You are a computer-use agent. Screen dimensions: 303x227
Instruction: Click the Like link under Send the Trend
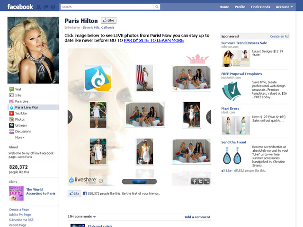(x=229, y=171)
